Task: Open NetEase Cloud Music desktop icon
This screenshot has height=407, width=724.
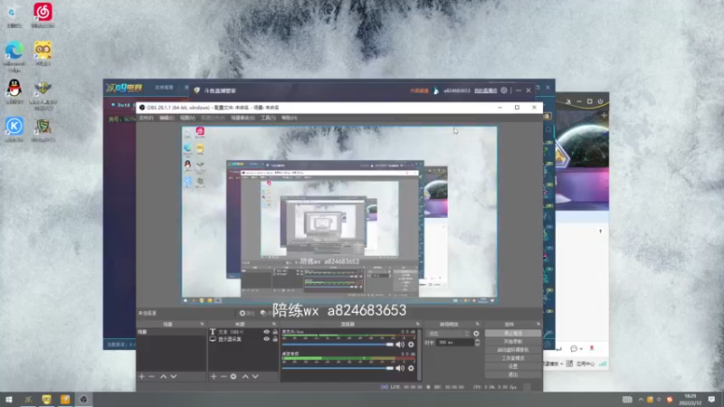Action: tap(43, 14)
